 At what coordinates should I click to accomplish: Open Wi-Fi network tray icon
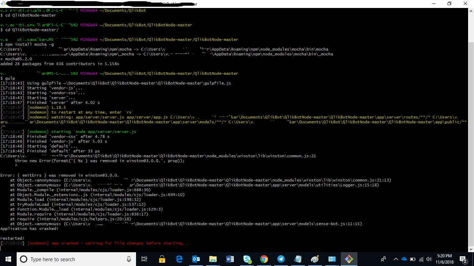pos(421,259)
